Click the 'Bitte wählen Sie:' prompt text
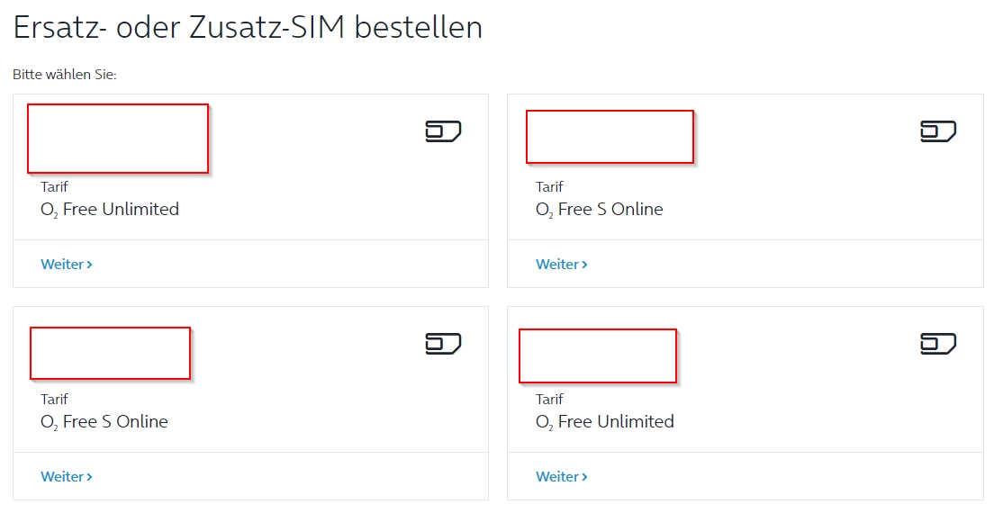The width and height of the screenshot is (994, 513). point(65,74)
